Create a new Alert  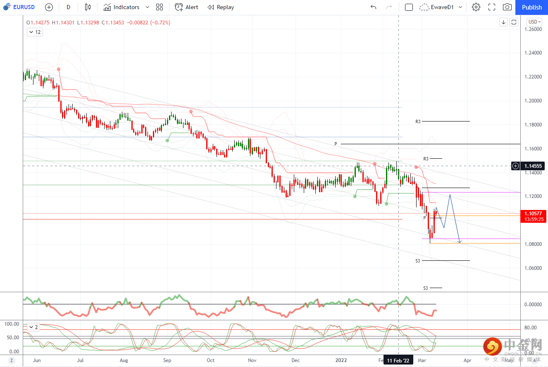(x=186, y=7)
